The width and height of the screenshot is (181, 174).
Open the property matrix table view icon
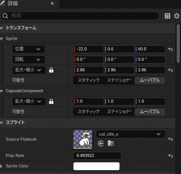point(167,16)
